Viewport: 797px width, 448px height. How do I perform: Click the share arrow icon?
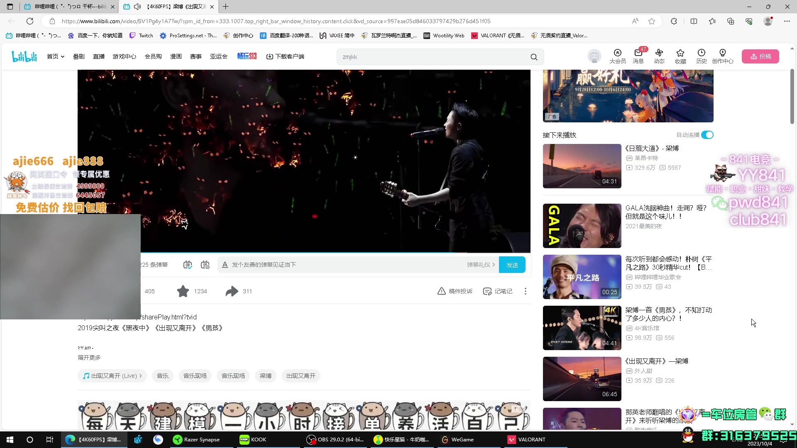tap(232, 291)
